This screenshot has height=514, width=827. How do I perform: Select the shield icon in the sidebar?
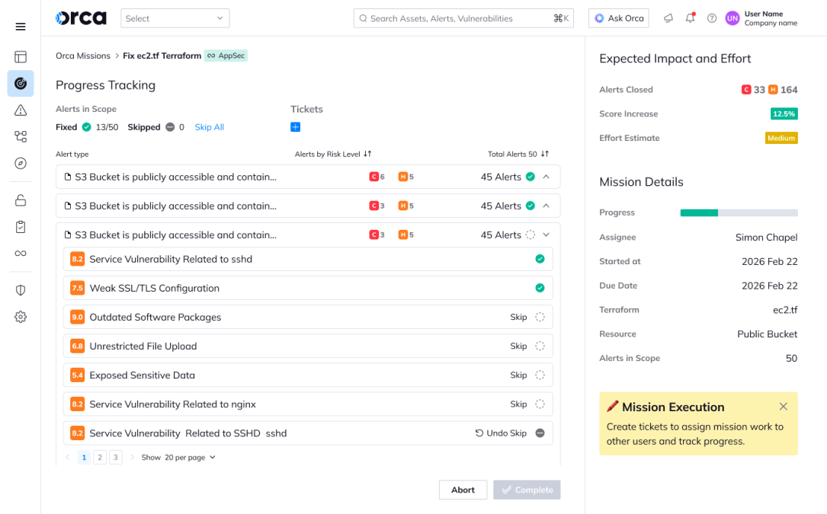[20, 289]
